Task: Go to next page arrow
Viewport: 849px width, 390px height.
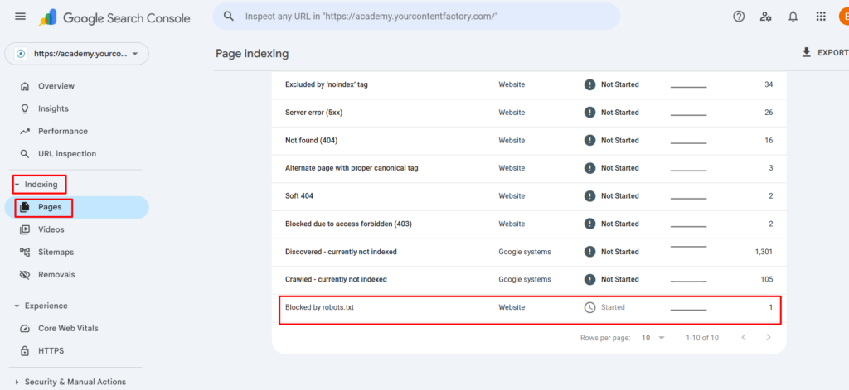Action: click(x=769, y=338)
